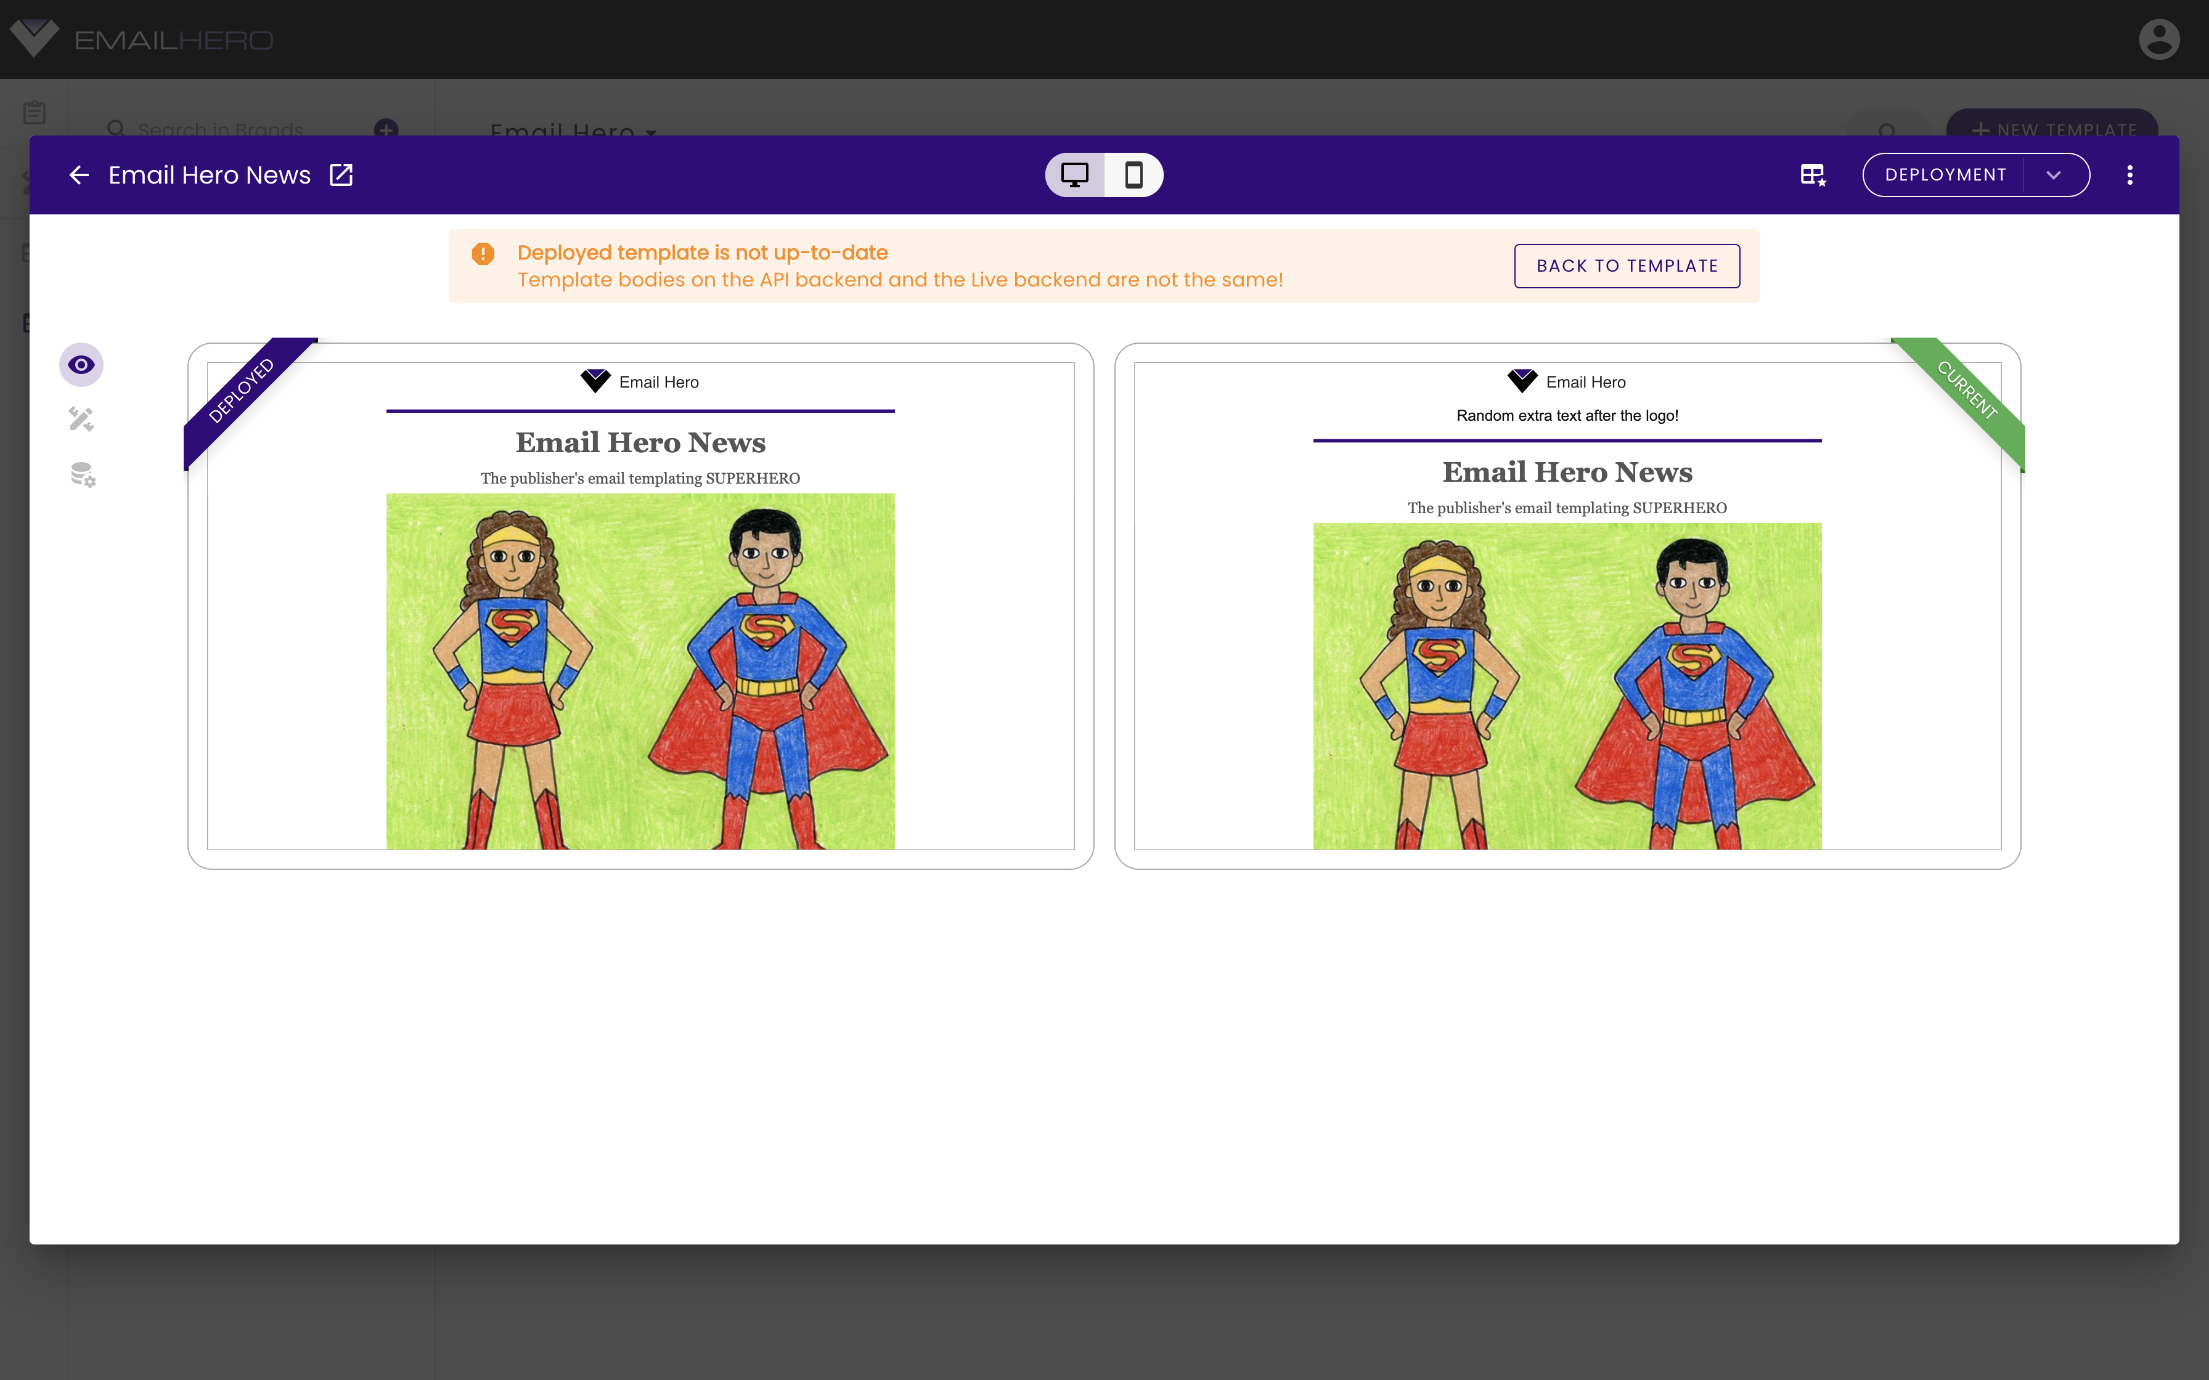
Task: Switch to desktop preview mode
Action: point(1074,175)
